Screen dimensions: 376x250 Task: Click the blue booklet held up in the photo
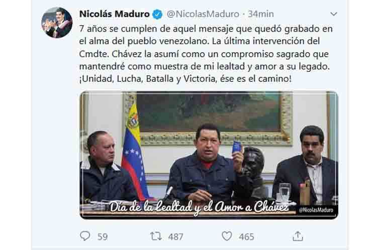click(x=237, y=147)
